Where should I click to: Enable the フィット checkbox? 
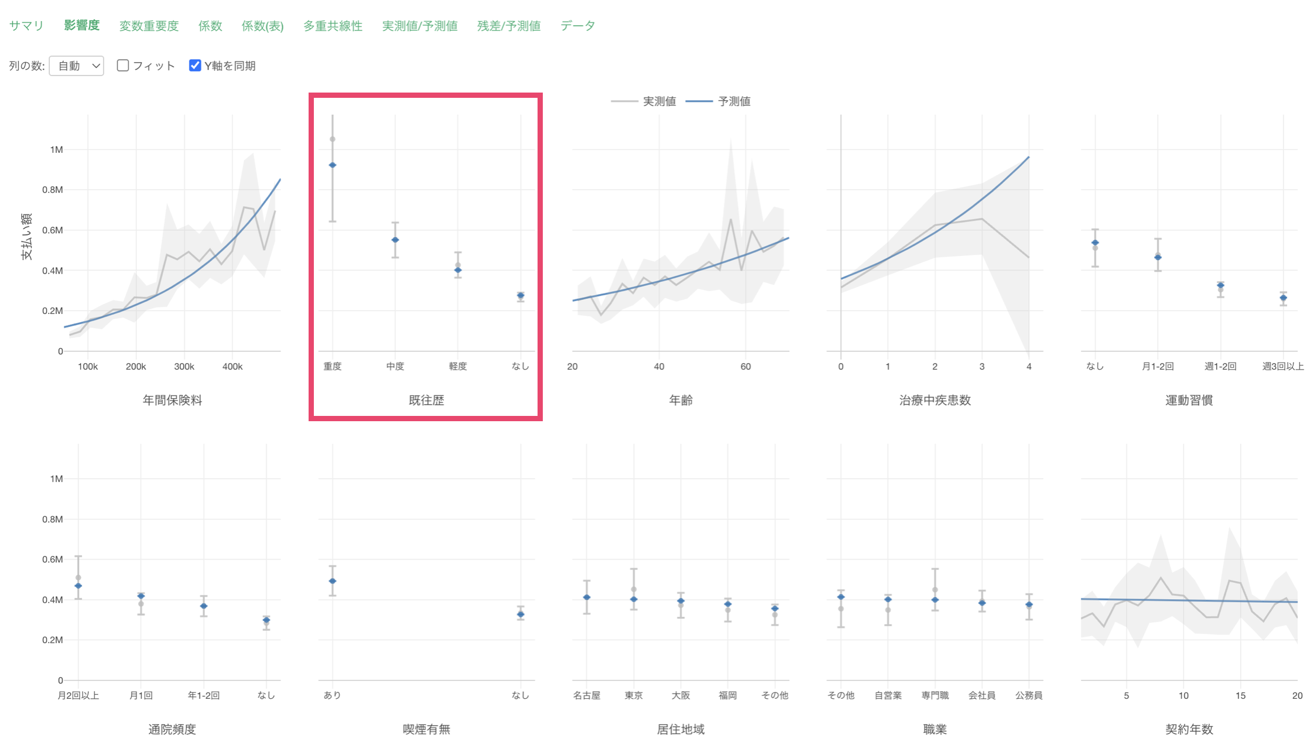tap(123, 65)
